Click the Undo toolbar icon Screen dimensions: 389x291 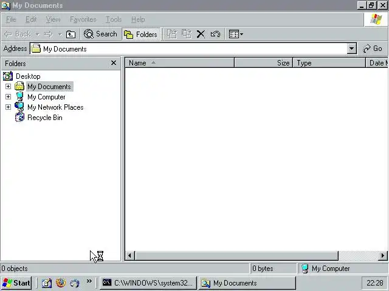(x=215, y=34)
